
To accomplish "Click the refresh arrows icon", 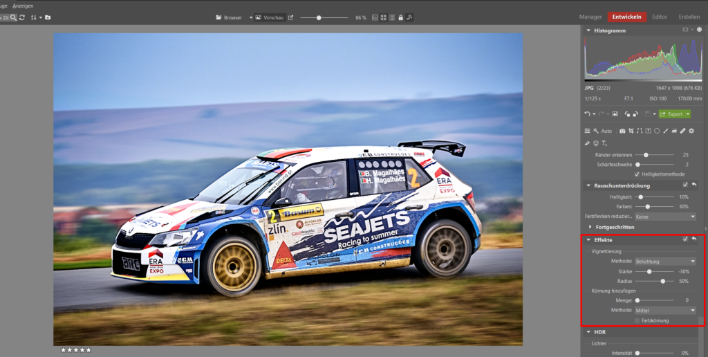I will click(22, 17).
